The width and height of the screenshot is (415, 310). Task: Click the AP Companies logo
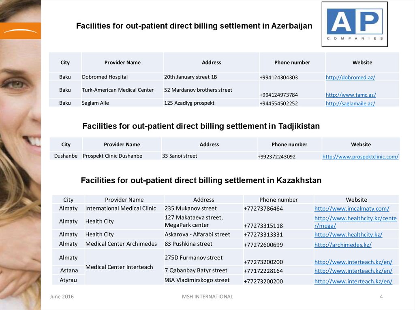[x=354, y=24]
